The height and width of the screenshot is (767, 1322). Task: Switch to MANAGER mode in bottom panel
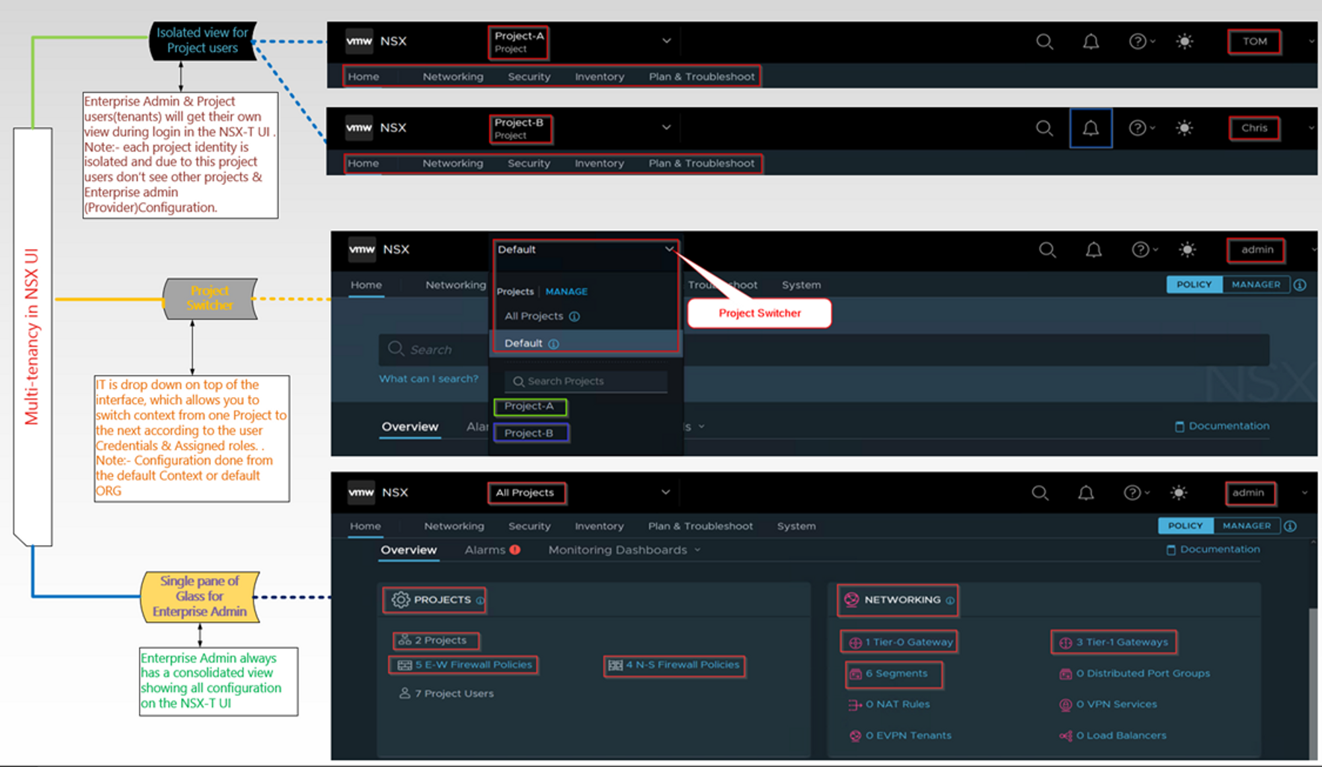(x=1246, y=526)
